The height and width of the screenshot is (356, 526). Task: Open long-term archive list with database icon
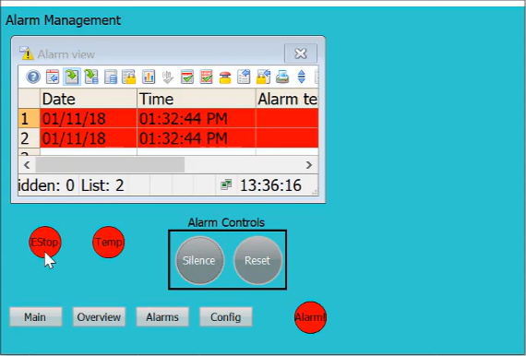click(91, 77)
